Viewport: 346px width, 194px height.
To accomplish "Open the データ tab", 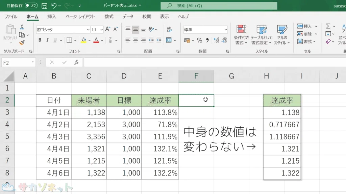I will pos(128,17).
